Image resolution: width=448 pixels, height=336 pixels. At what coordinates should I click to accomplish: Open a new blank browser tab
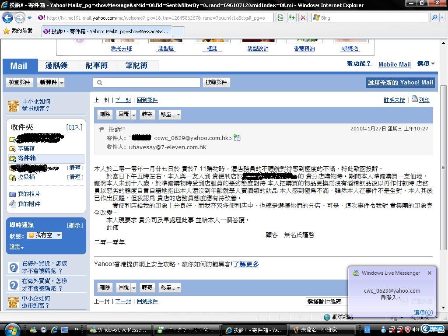(x=178, y=31)
